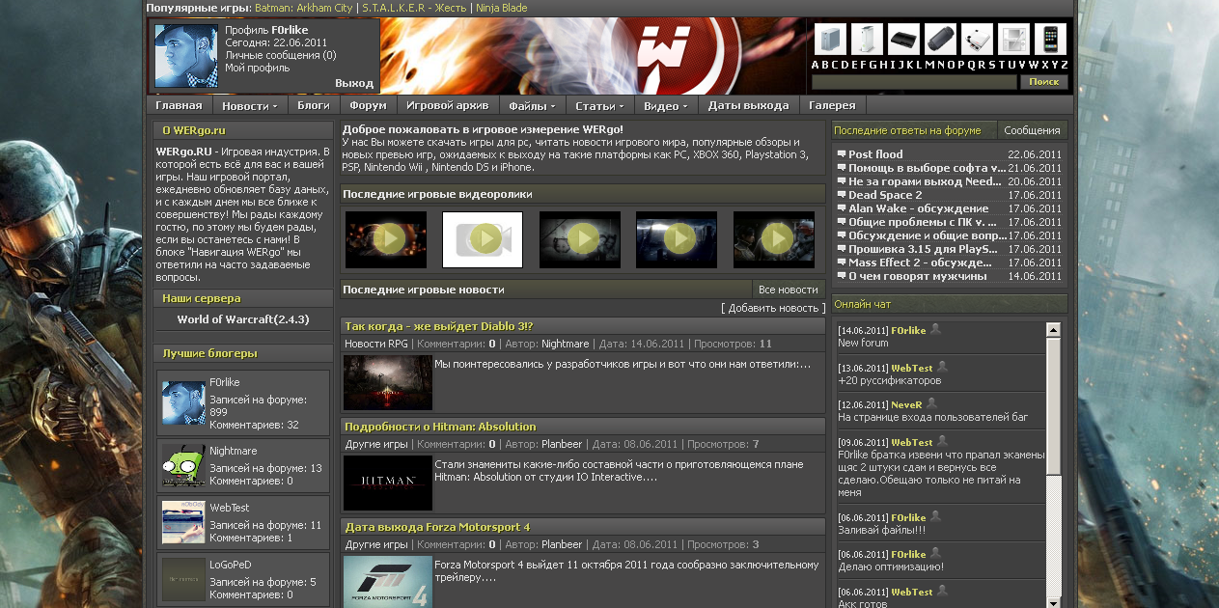Open the Видео dropdown menu
Screen dimensions: 1219x608
(x=666, y=105)
